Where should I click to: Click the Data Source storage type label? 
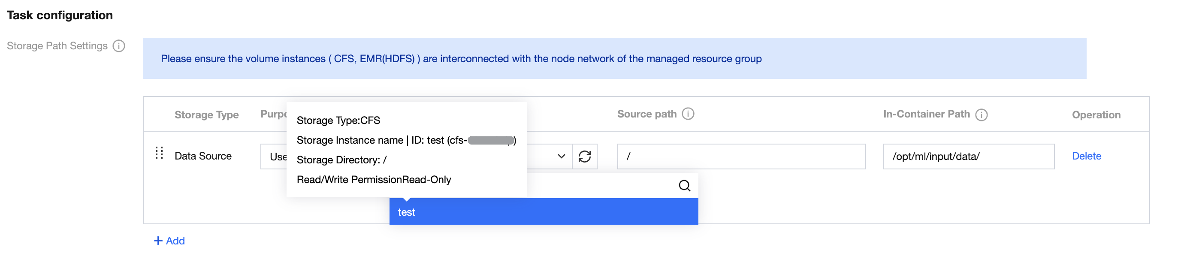202,156
